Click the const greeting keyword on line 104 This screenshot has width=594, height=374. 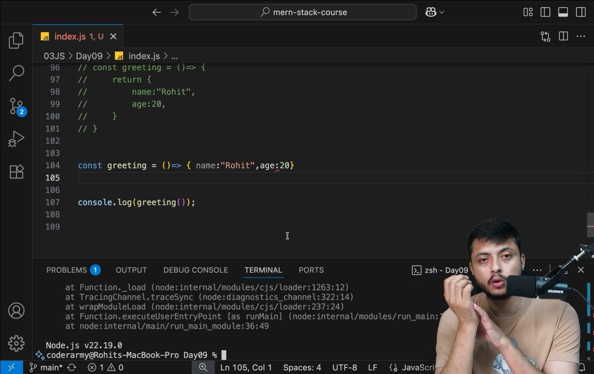click(112, 165)
